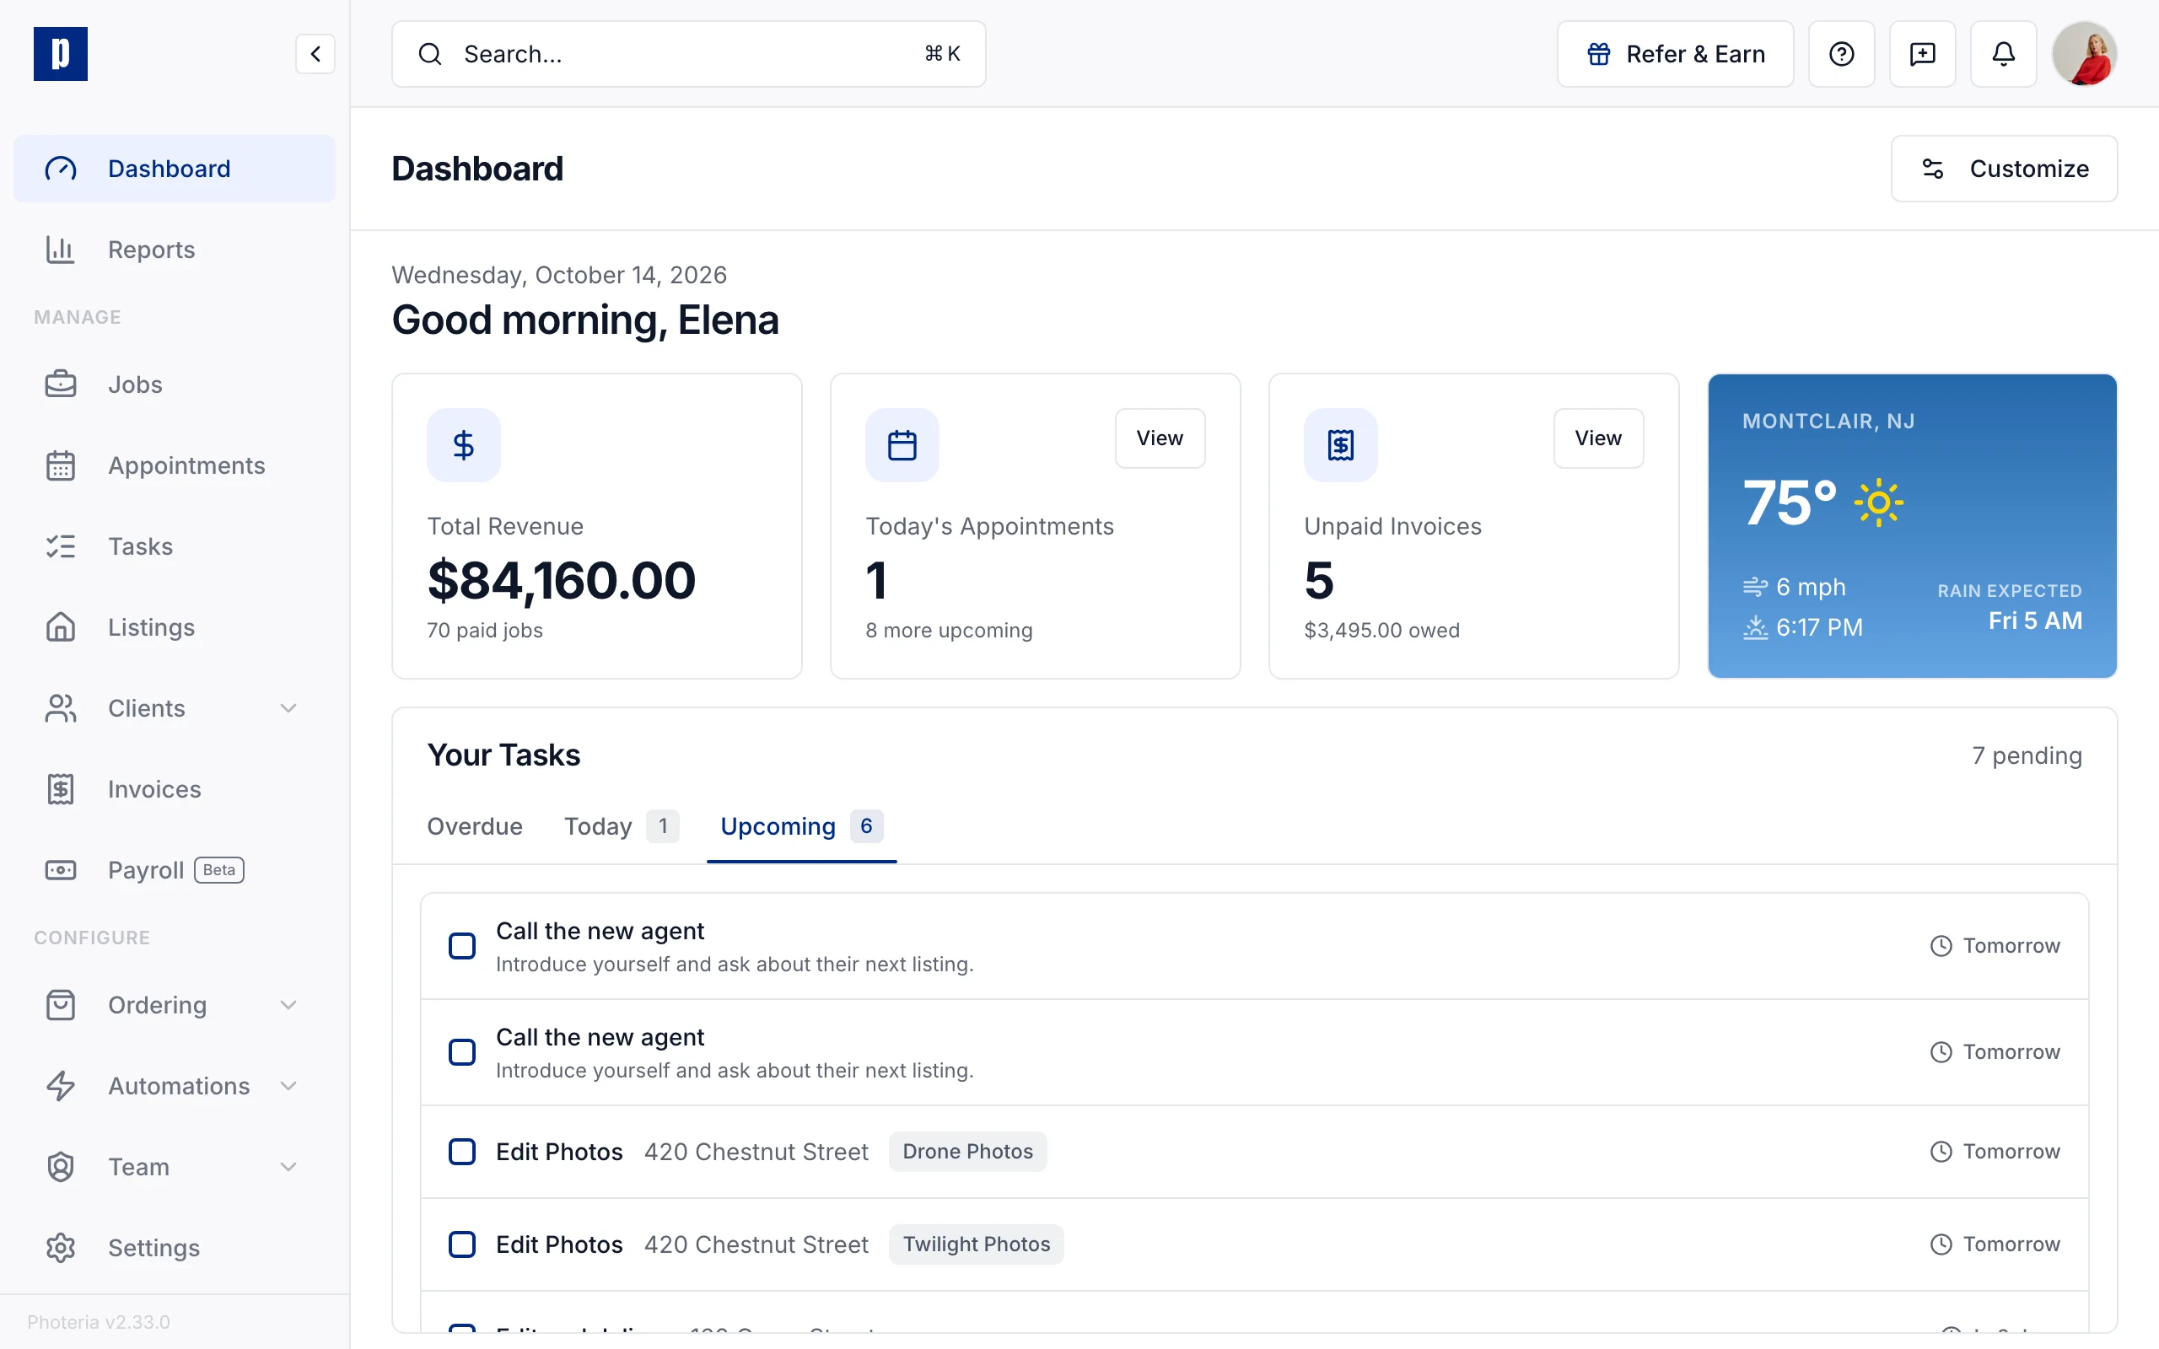Click the Unpaid Invoices receipt card icon

(x=1341, y=445)
